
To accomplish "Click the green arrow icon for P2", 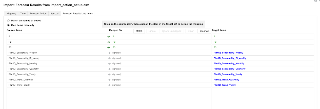I will point(109,42).
